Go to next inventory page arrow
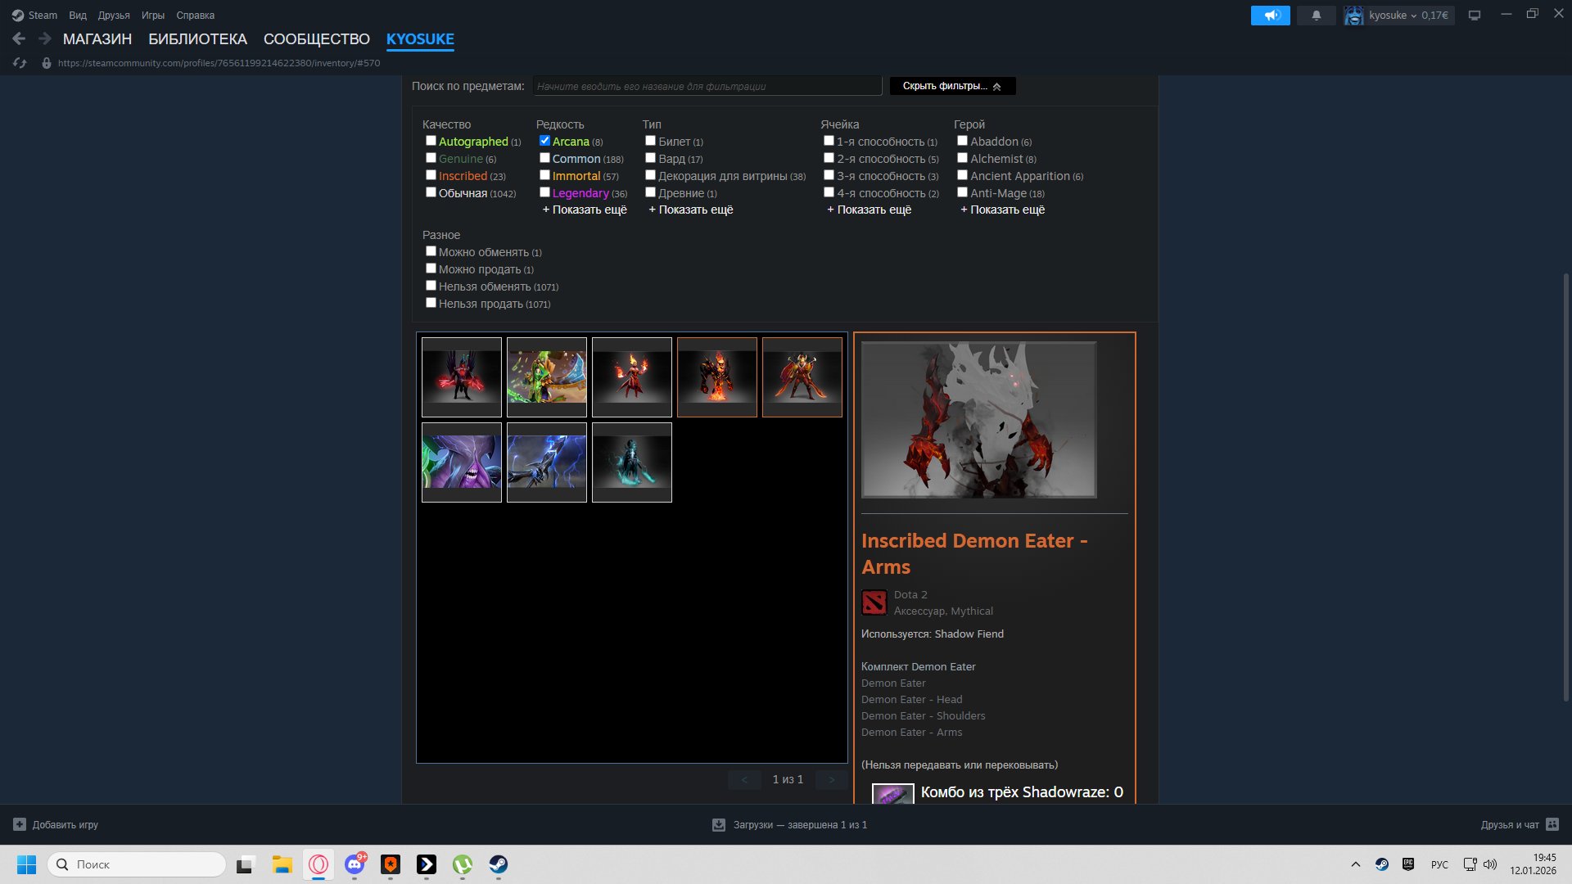 pos(831,780)
